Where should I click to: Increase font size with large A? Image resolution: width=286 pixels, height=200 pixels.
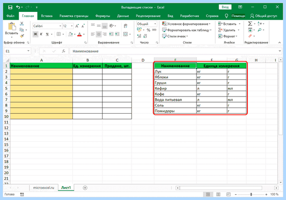click(77, 26)
